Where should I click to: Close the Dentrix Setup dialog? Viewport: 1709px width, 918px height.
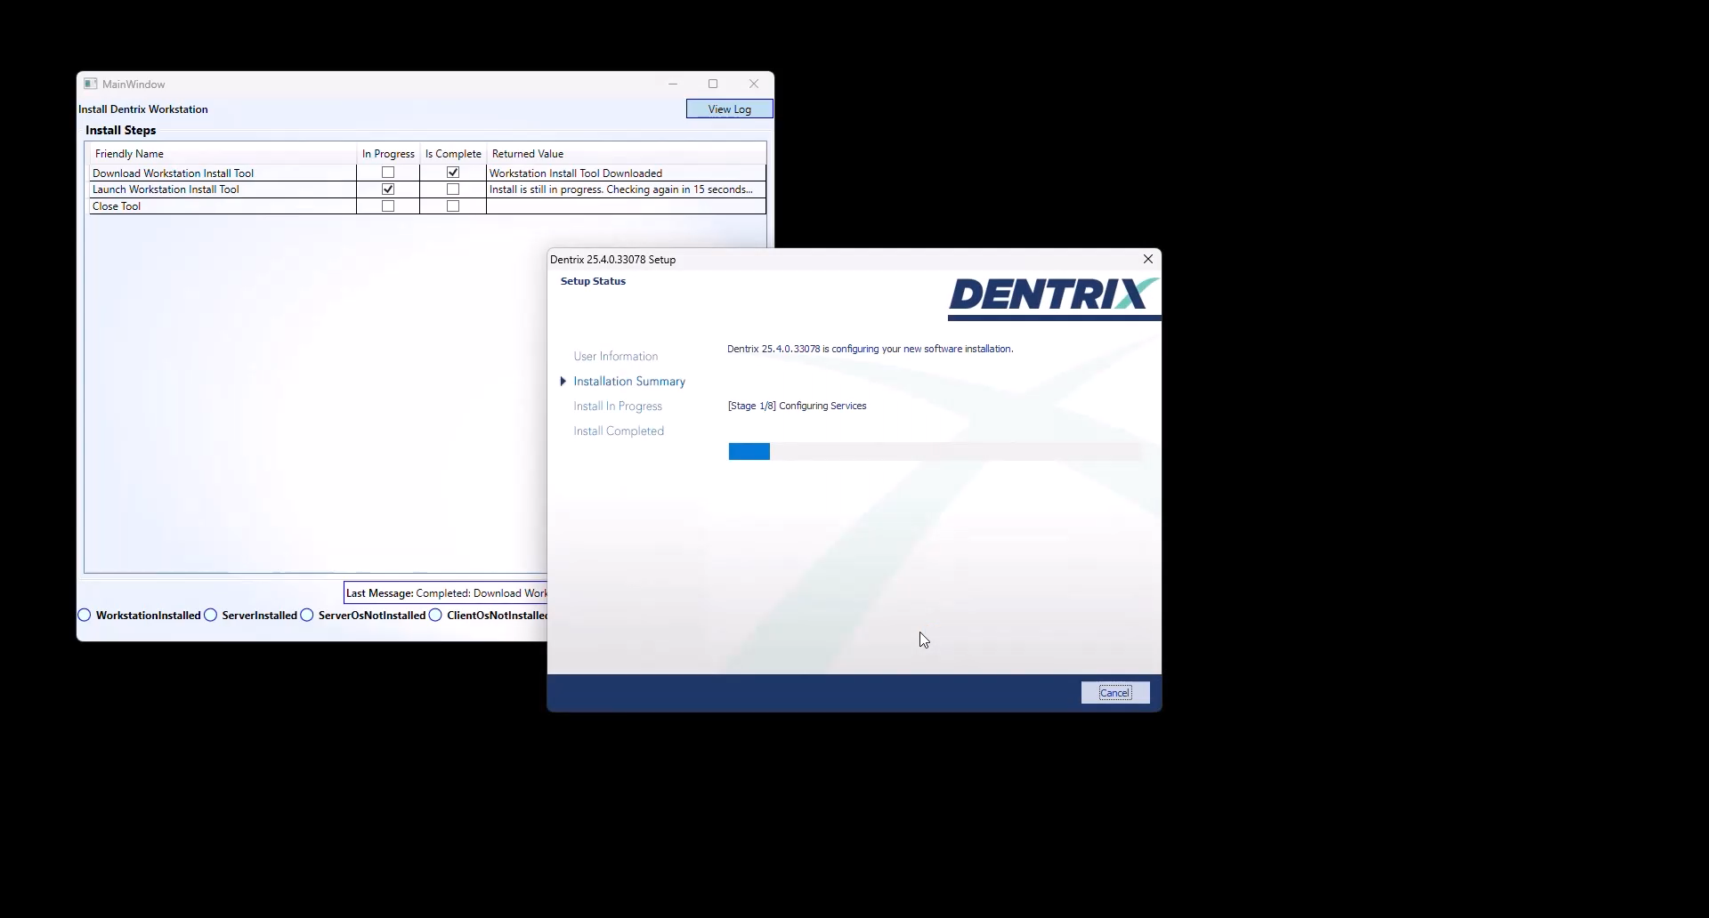click(1148, 259)
